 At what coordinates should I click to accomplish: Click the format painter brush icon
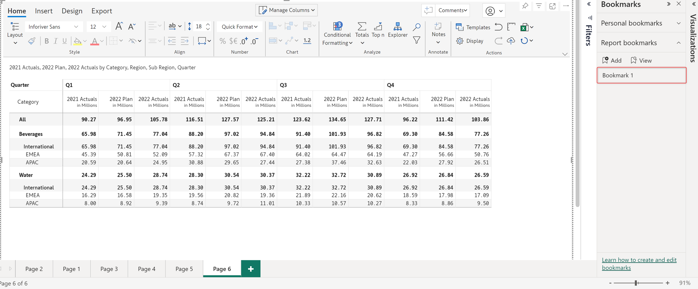tap(32, 41)
